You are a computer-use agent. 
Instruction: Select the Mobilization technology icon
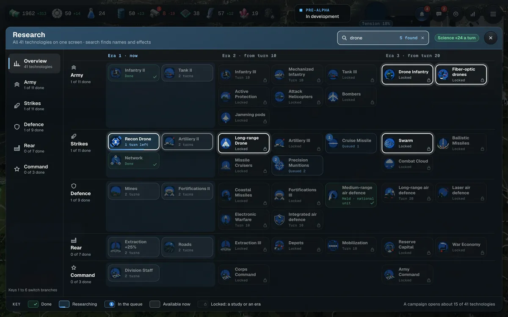coord(333,246)
